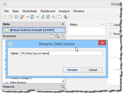Click into the Name text field
Screen dimensions: 125x95
62,53
